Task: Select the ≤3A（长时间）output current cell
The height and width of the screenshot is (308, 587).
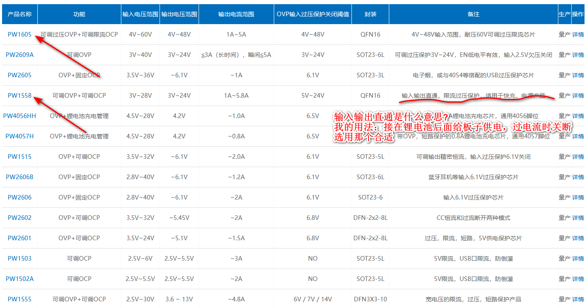Action: click(236, 55)
